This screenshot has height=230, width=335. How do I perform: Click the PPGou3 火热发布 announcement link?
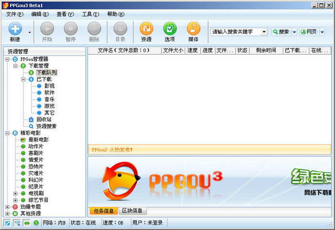pos(112,150)
